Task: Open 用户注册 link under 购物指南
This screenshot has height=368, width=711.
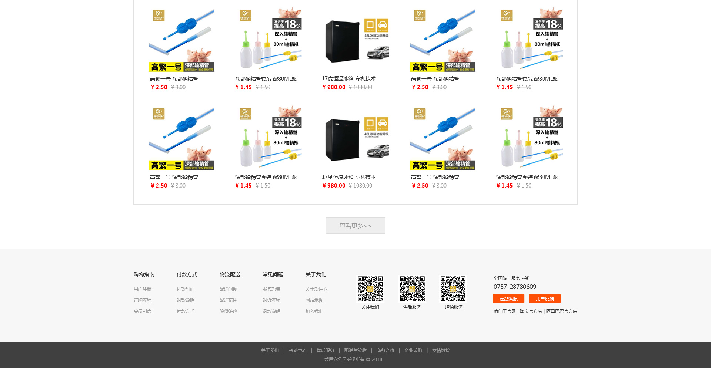Action: point(143,289)
